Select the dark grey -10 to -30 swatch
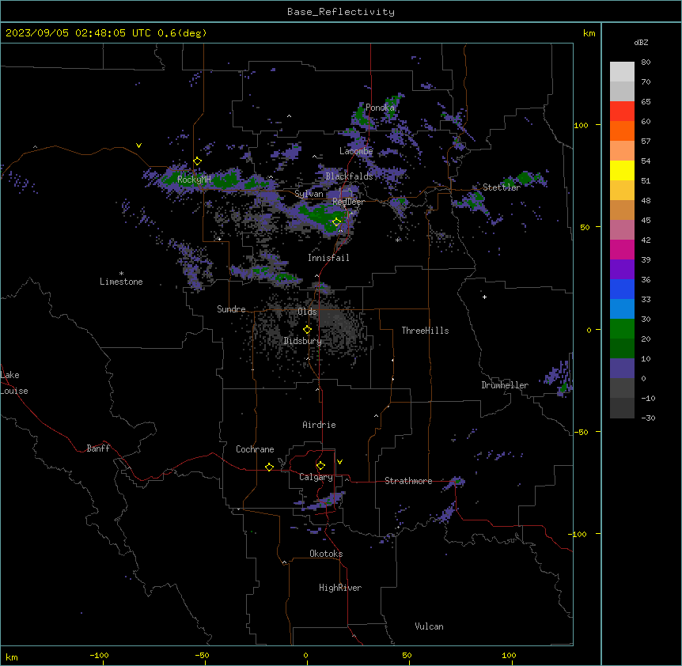Image resolution: width=682 pixels, height=666 pixels. coord(622,408)
